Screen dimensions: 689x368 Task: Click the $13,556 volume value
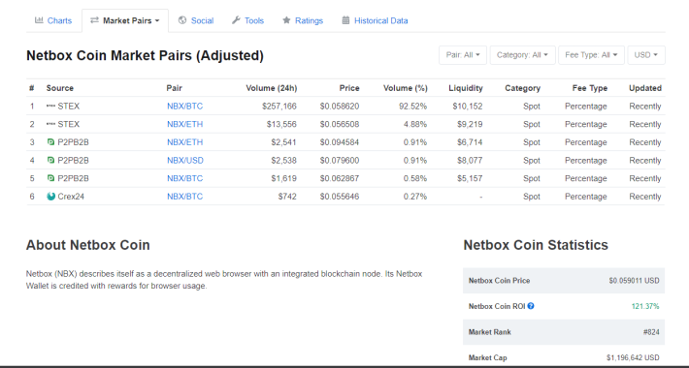[x=281, y=124]
